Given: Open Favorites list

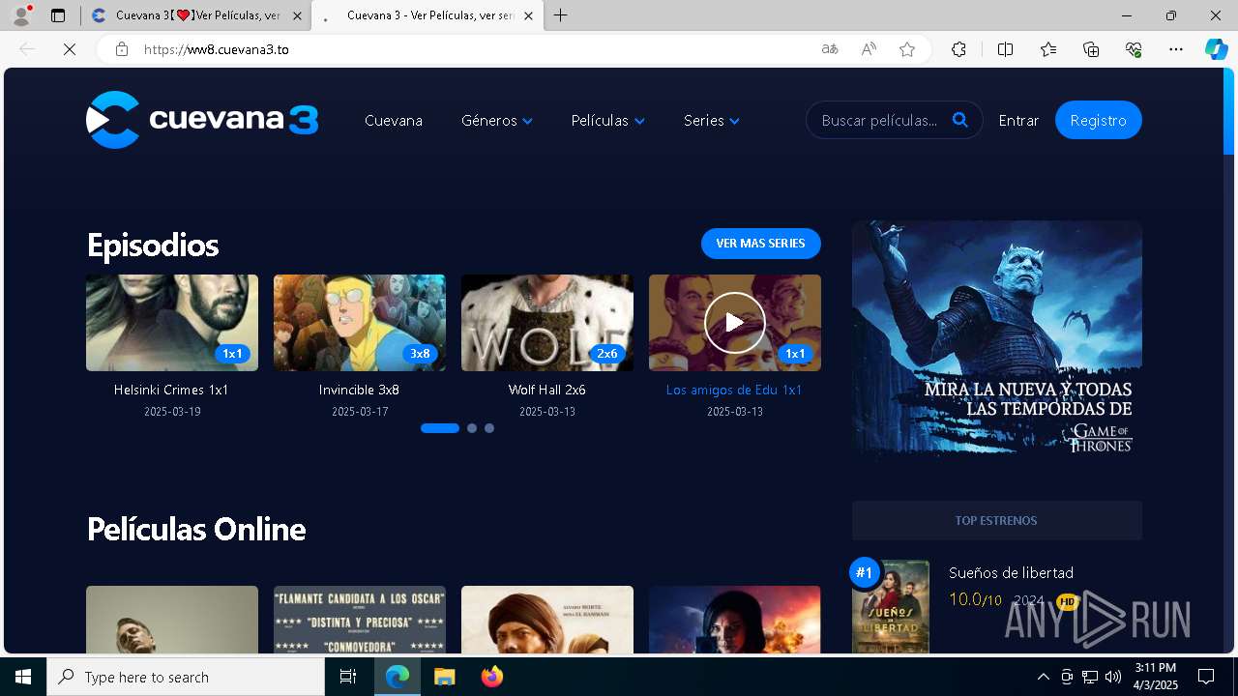Looking at the screenshot, I should point(1048,49).
